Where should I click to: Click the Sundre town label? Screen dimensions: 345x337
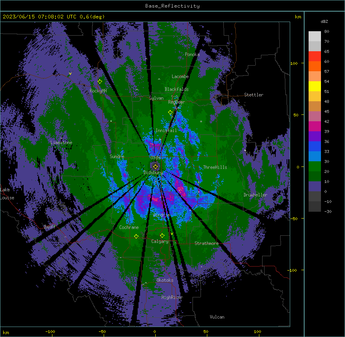click(x=117, y=156)
